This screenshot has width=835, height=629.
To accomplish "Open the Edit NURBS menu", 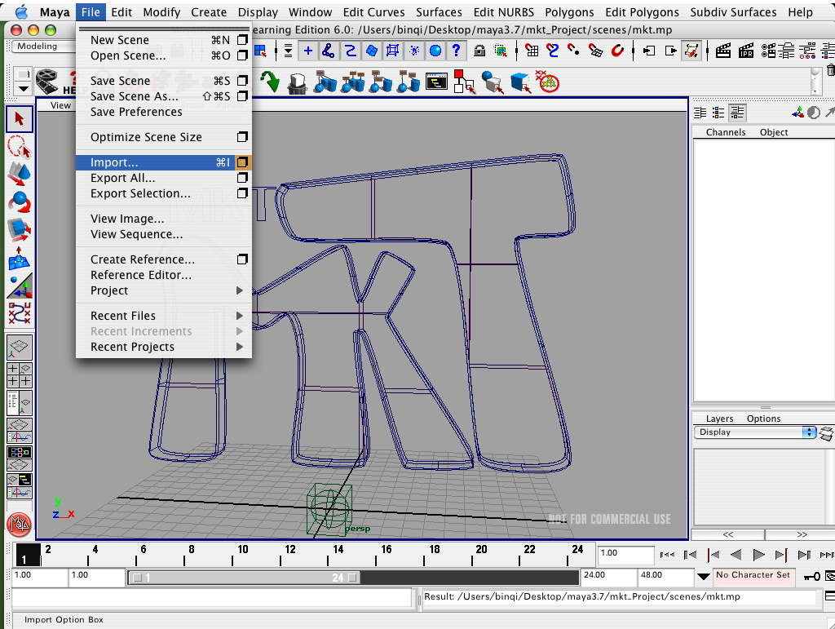I will [503, 11].
